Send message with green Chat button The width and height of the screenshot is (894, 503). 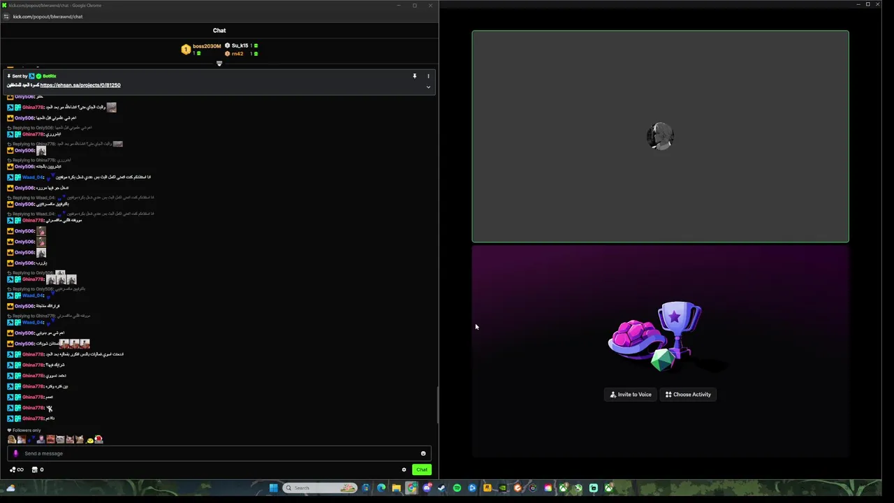coord(422,469)
